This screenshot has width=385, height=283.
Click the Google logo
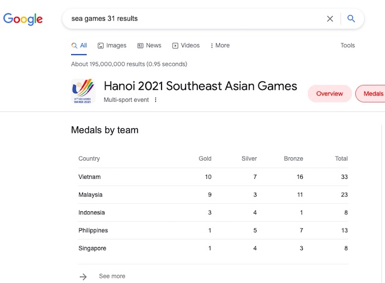[x=23, y=19]
